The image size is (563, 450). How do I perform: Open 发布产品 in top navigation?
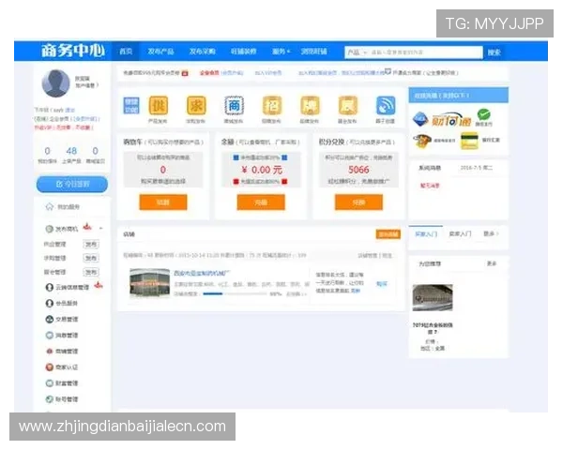(x=160, y=52)
